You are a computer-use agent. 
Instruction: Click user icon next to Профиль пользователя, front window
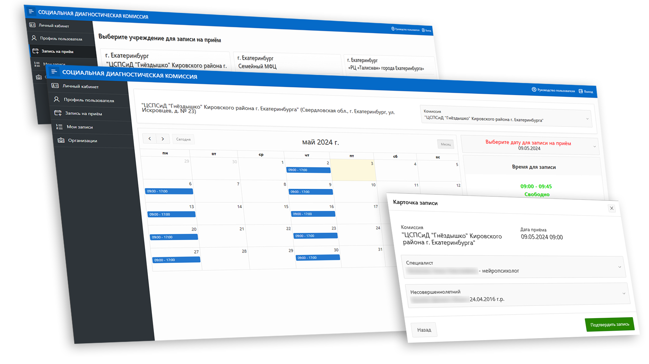57,99
